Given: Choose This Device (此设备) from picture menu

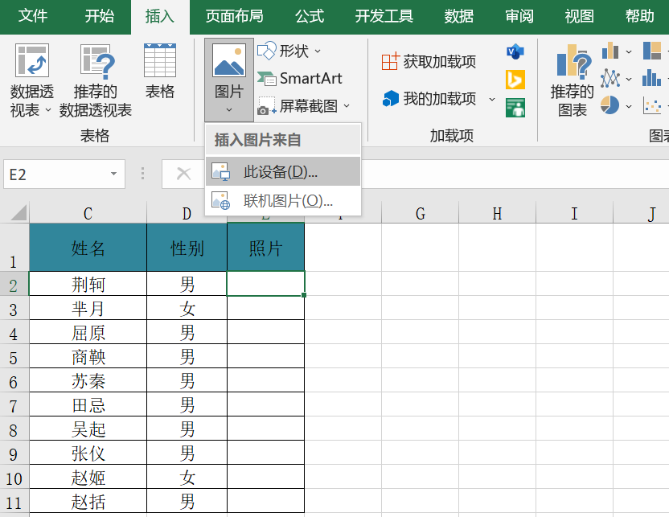Looking at the screenshot, I should pyautogui.click(x=283, y=171).
